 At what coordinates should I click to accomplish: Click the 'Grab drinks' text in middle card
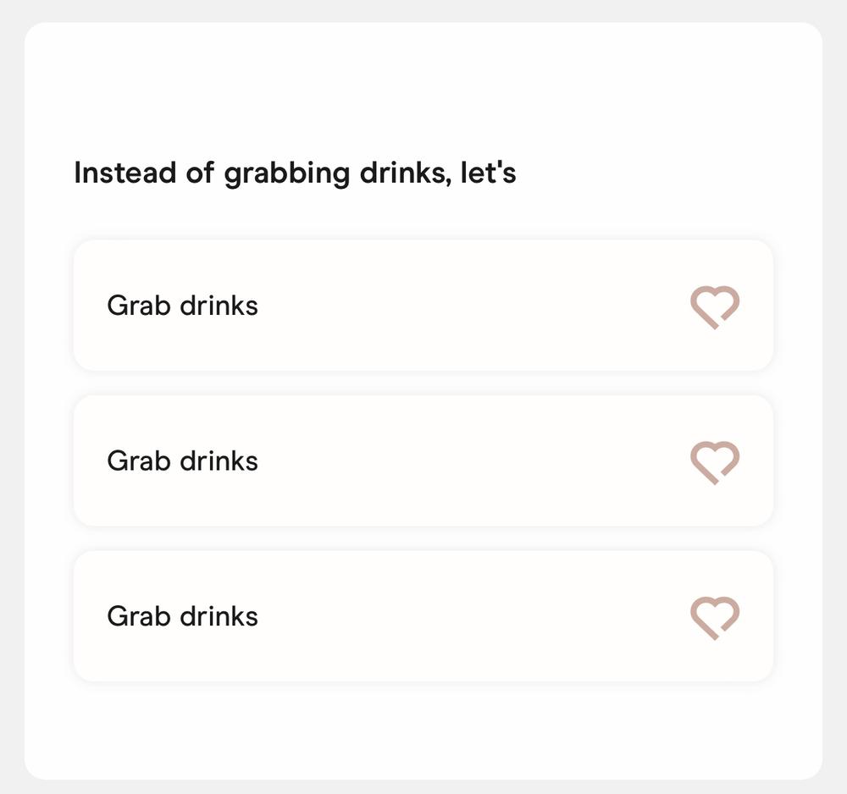pos(183,461)
